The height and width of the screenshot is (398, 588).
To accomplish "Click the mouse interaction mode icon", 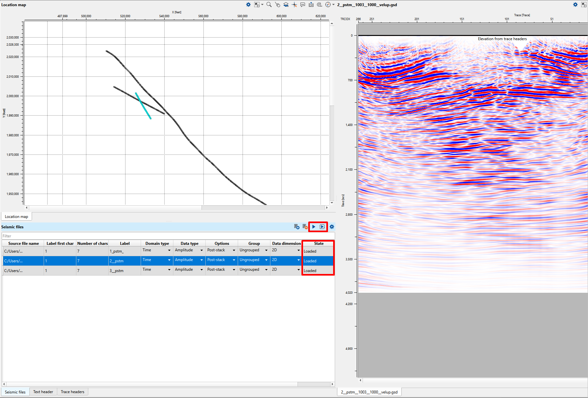I will point(278,5).
